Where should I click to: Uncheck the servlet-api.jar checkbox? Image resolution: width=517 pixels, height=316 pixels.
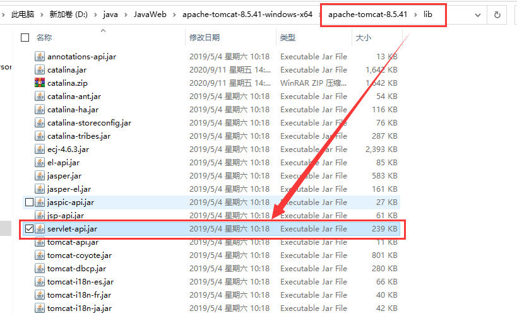[29, 229]
